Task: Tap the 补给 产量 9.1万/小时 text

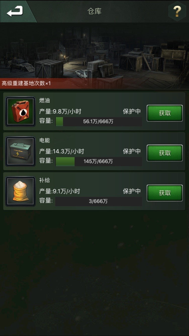Action: pyautogui.click(x=60, y=191)
